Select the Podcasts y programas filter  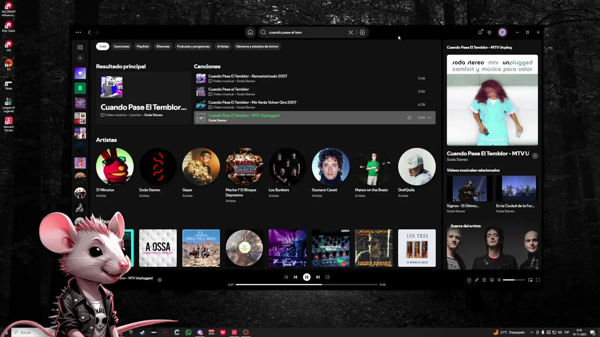193,46
